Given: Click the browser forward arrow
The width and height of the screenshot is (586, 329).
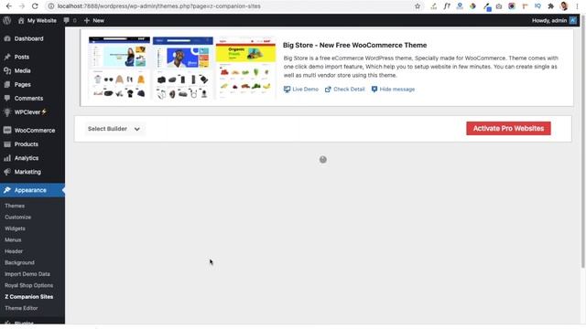Looking at the screenshot, I should tap(22, 6).
